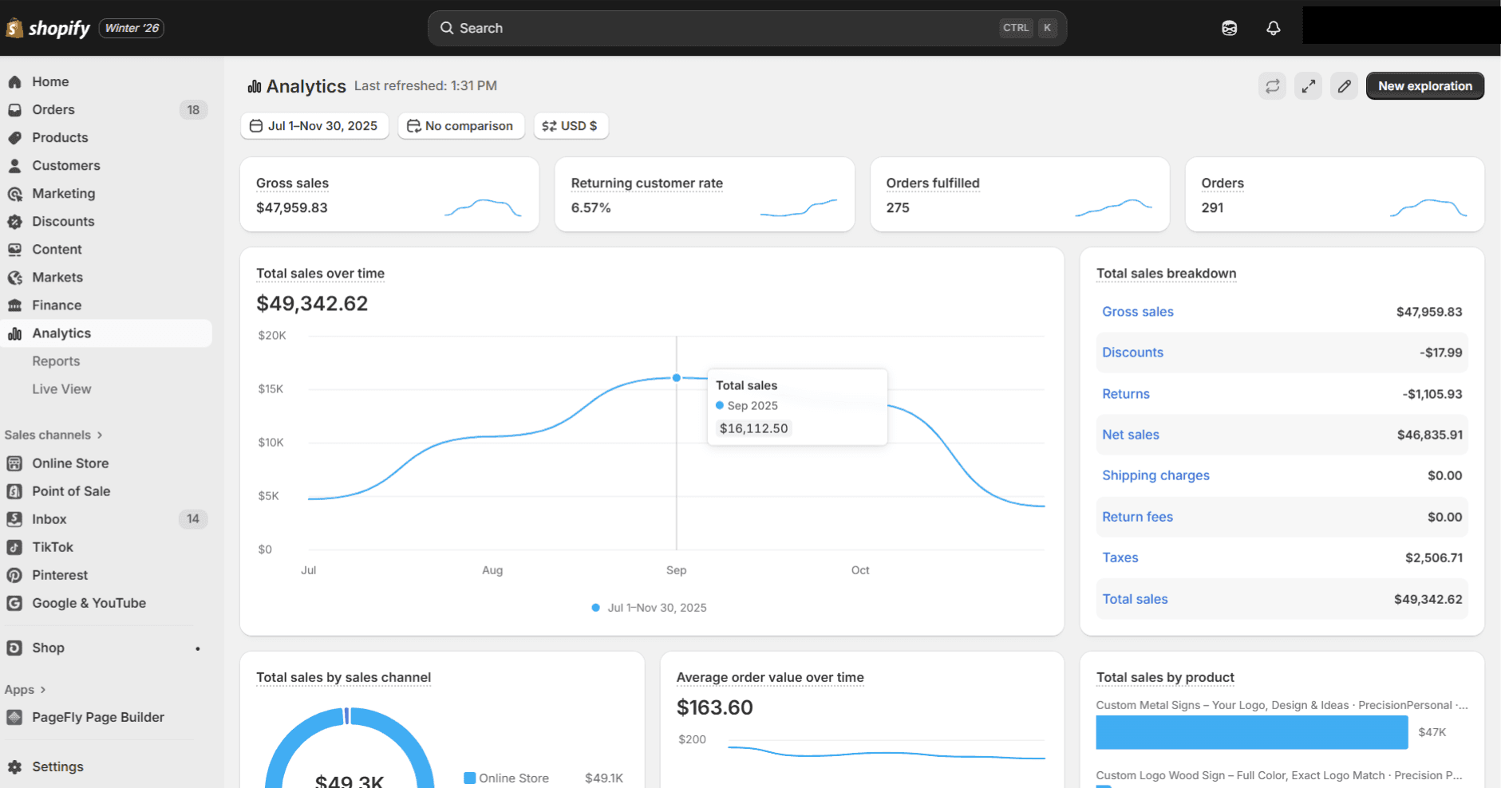Open Live View under Analytics
Image resolution: width=1501 pixels, height=788 pixels.
(61, 388)
